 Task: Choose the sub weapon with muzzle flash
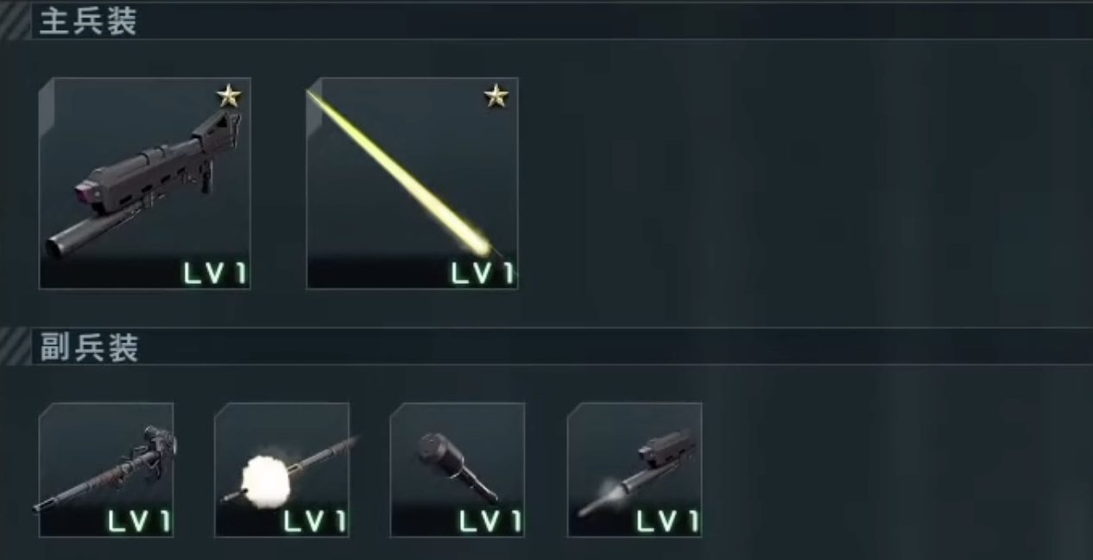tap(282, 469)
